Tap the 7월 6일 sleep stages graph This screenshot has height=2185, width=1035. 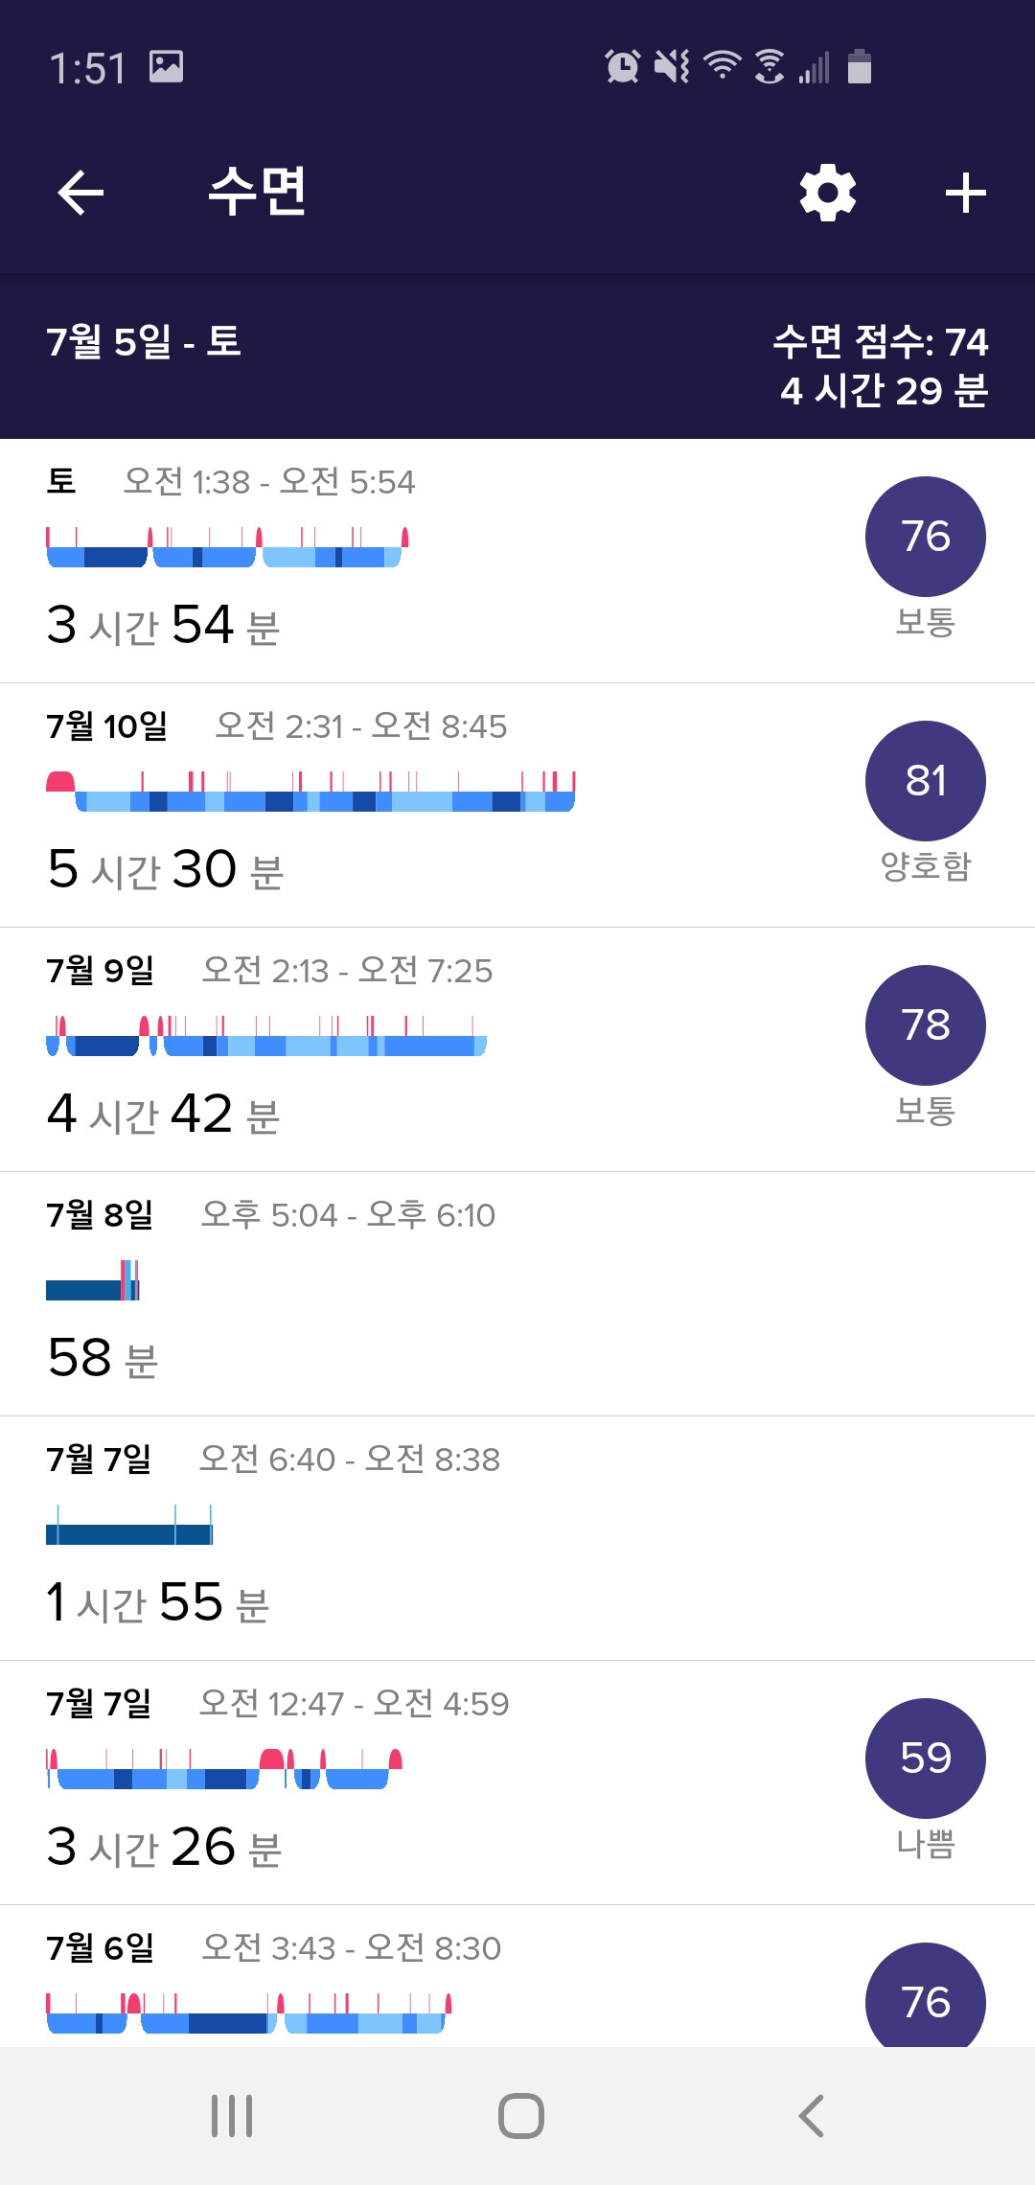(x=249, y=2013)
